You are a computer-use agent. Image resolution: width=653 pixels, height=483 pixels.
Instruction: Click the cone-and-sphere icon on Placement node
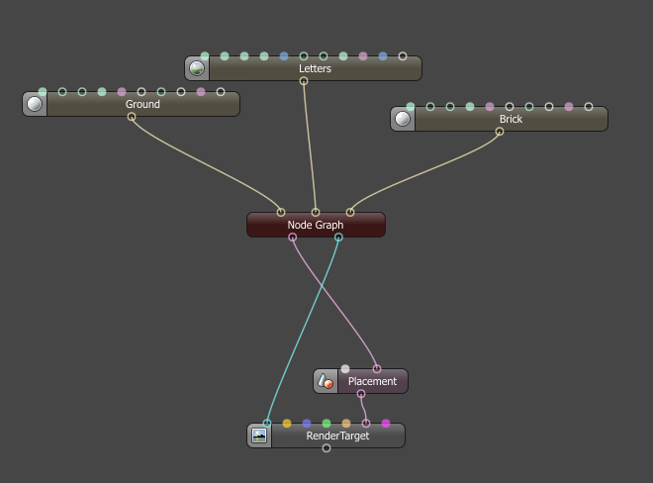click(326, 381)
